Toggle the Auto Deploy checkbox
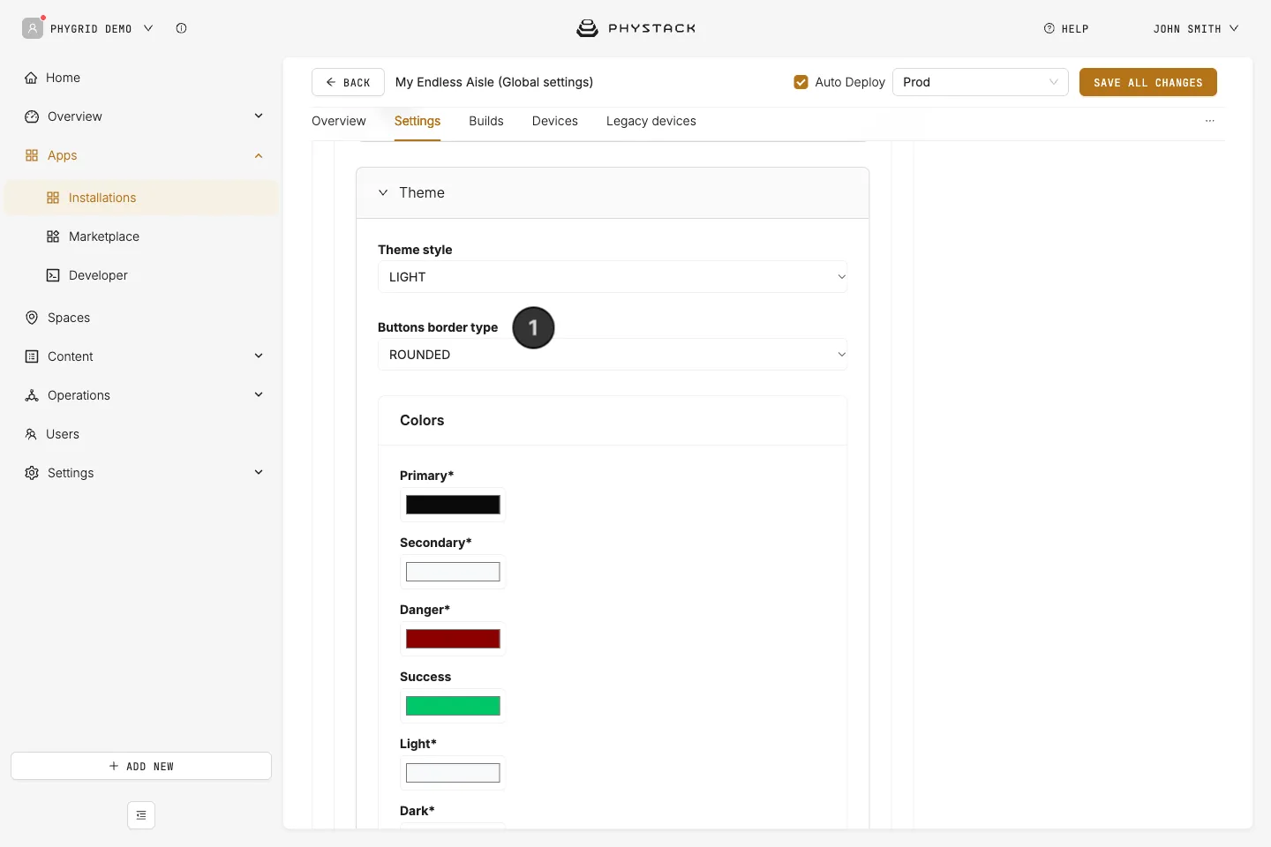This screenshot has width=1271, height=847. [x=801, y=82]
